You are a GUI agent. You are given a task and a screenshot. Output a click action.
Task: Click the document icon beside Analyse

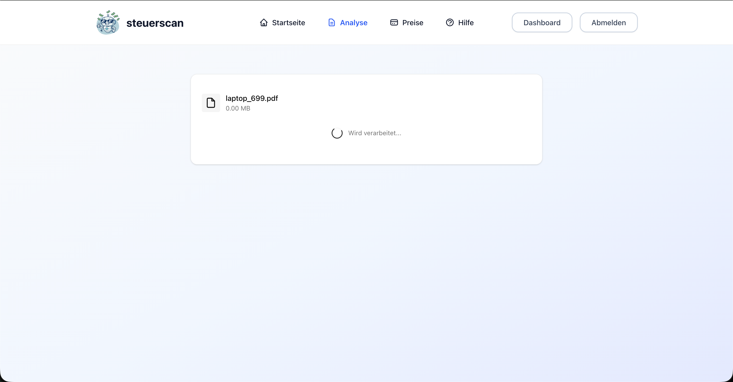(x=331, y=22)
